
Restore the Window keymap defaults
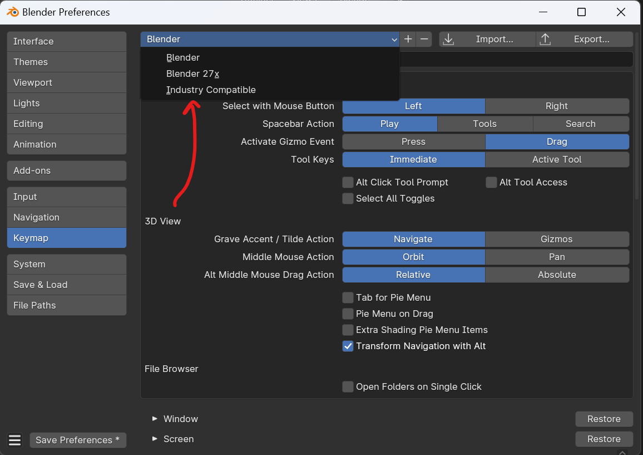pyautogui.click(x=604, y=419)
